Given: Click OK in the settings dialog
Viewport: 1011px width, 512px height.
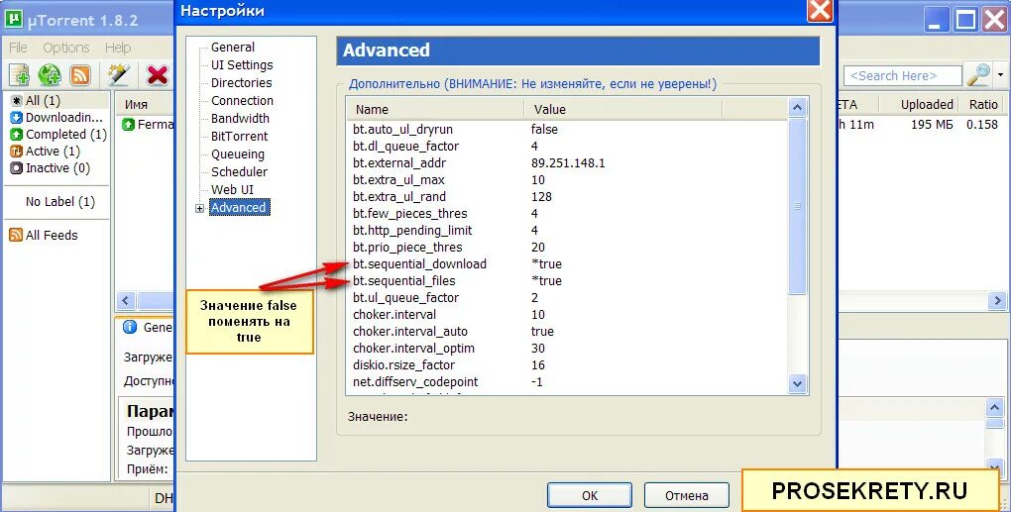Looking at the screenshot, I should (x=590, y=496).
